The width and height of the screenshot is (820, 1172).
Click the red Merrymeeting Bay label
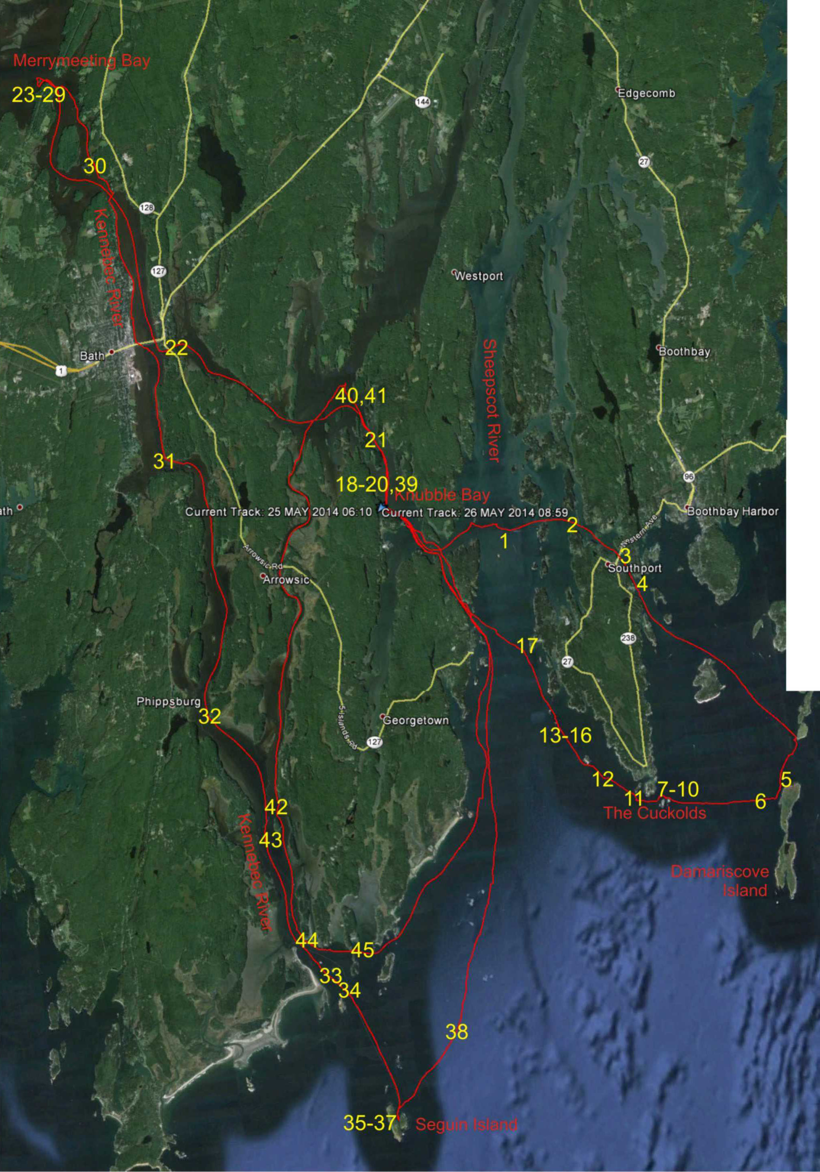[82, 61]
